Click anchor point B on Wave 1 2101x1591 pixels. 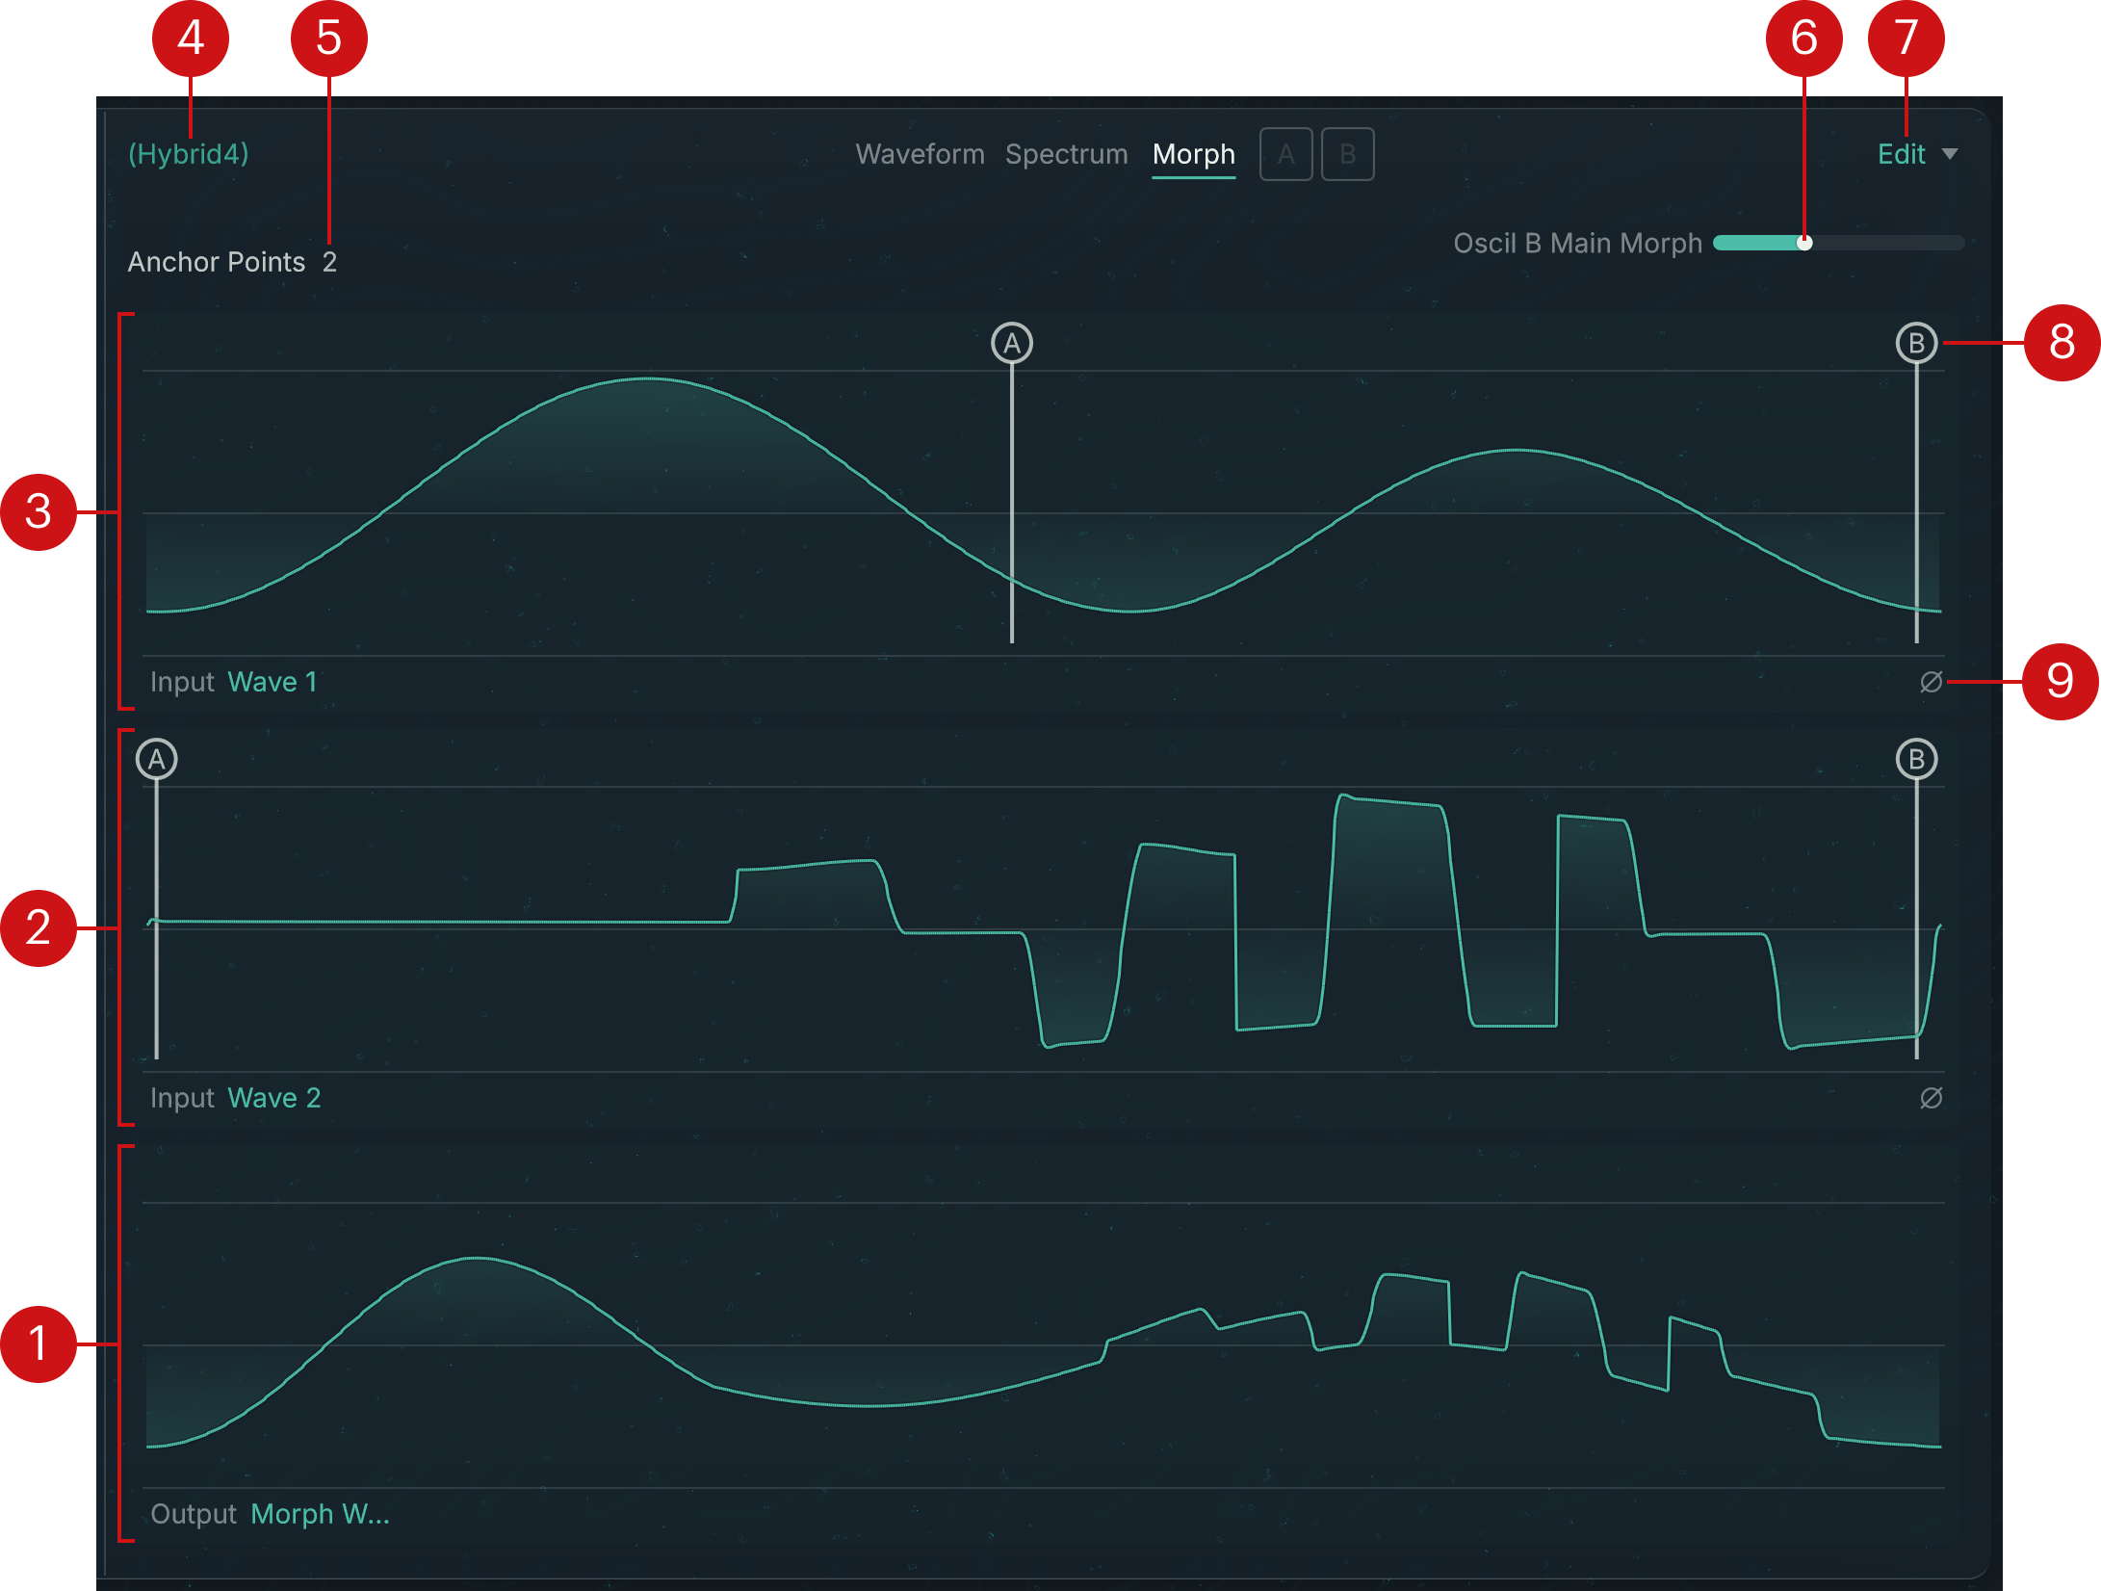pyautogui.click(x=1915, y=343)
